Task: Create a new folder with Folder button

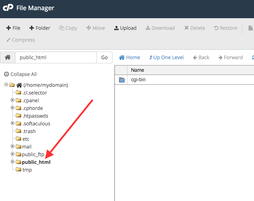Action: tap(40, 28)
